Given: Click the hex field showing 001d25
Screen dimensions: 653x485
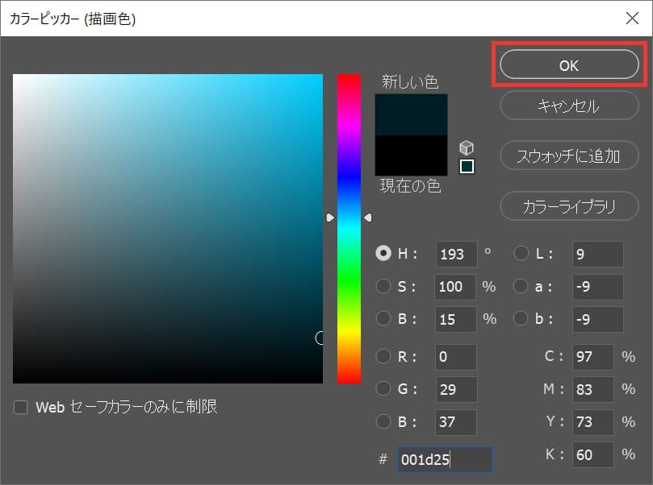Looking at the screenshot, I should click(446, 460).
